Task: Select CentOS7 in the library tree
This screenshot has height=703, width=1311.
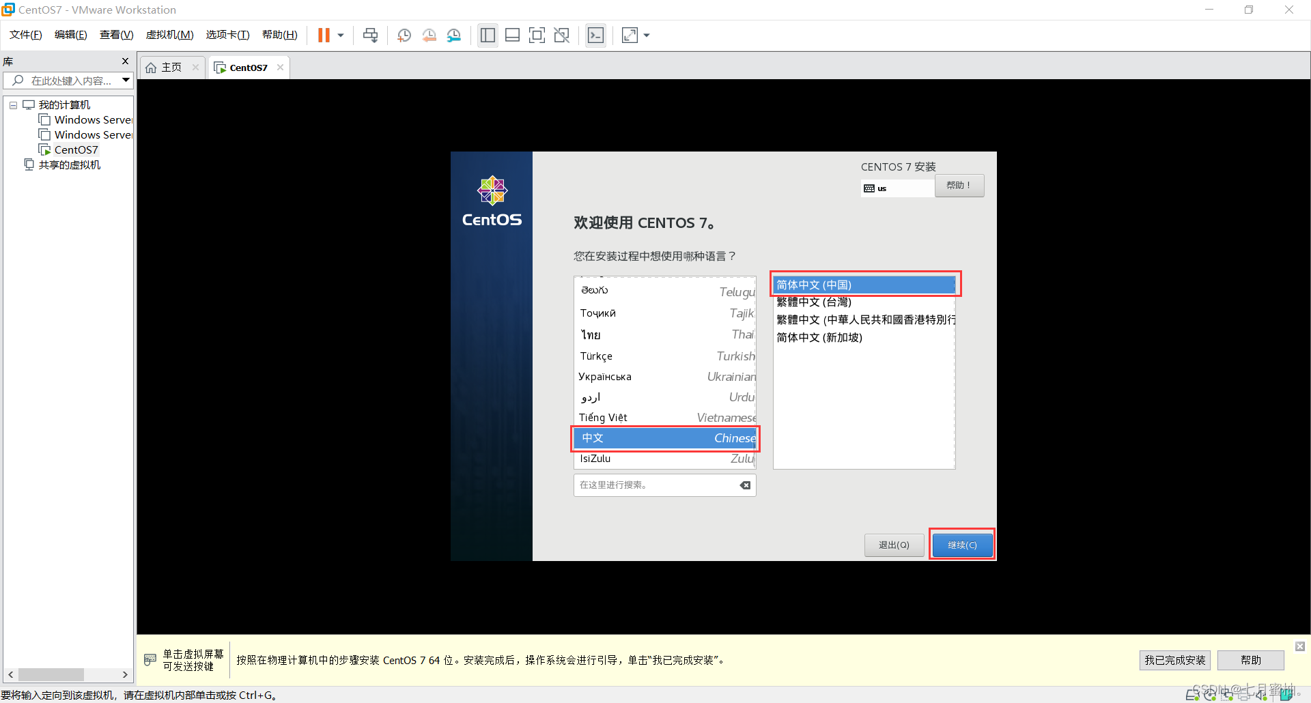Action: click(x=76, y=149)
